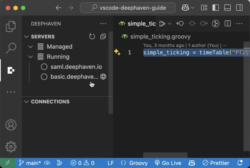The width and height of the screenshot is (250, 168).
Task: Open the Deephaven view in activity bar
Action: (11, 70)
